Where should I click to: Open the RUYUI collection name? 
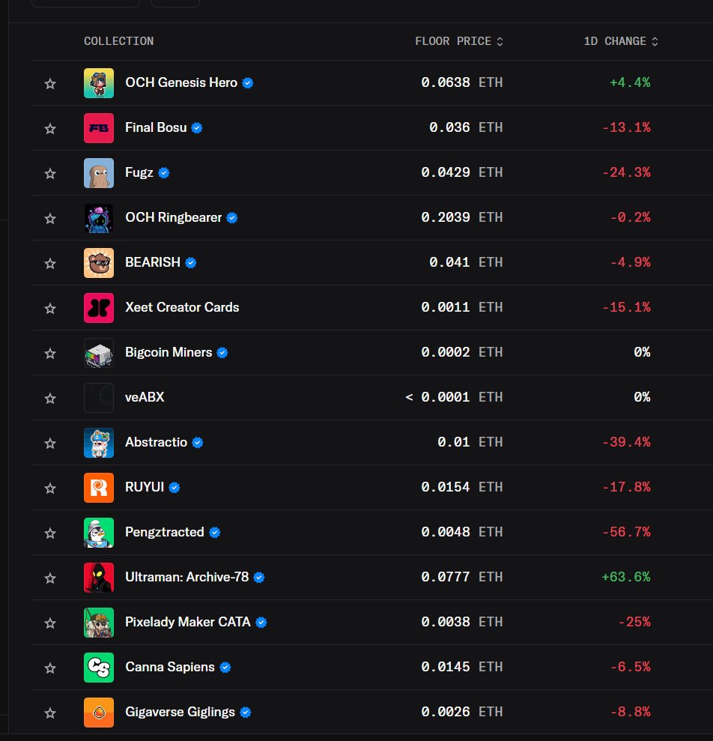pos(145,487)
